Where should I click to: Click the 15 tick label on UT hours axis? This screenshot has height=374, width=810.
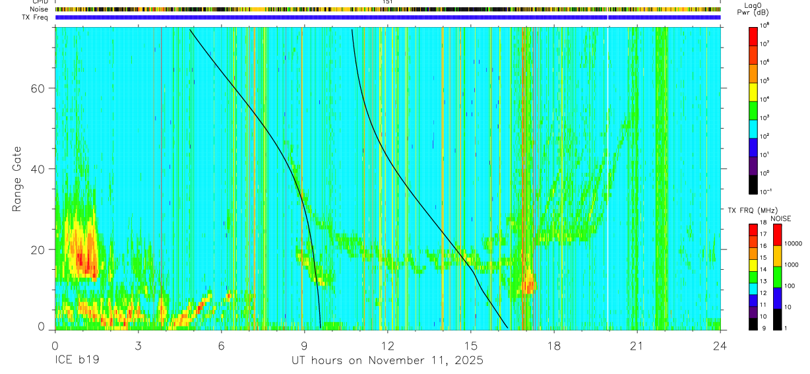[471, 345]
